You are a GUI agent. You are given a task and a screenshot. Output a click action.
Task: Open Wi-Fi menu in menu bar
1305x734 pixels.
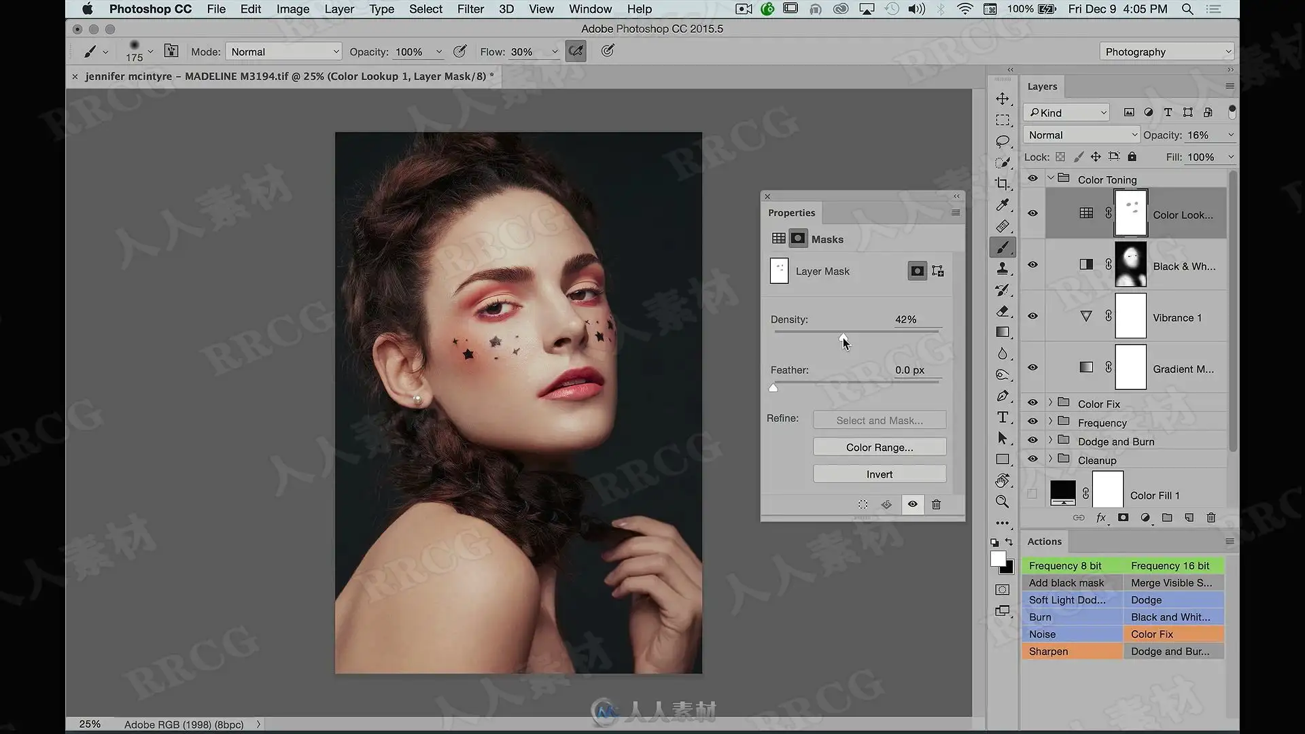click(x=964, y=9)
